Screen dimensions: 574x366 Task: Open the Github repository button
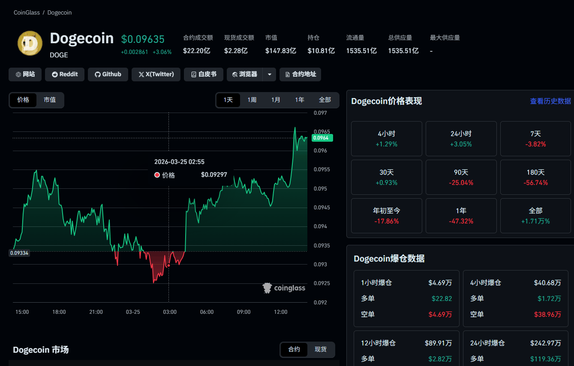click(x=108, y=74)
